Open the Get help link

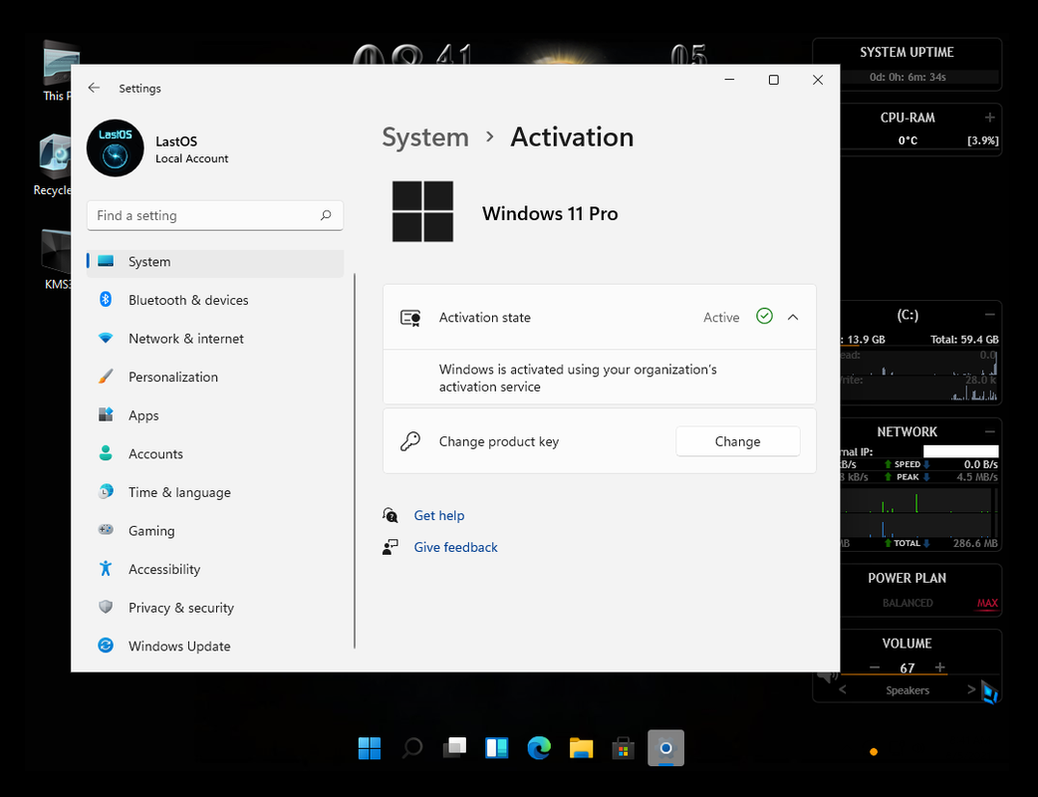pos(439,515)
